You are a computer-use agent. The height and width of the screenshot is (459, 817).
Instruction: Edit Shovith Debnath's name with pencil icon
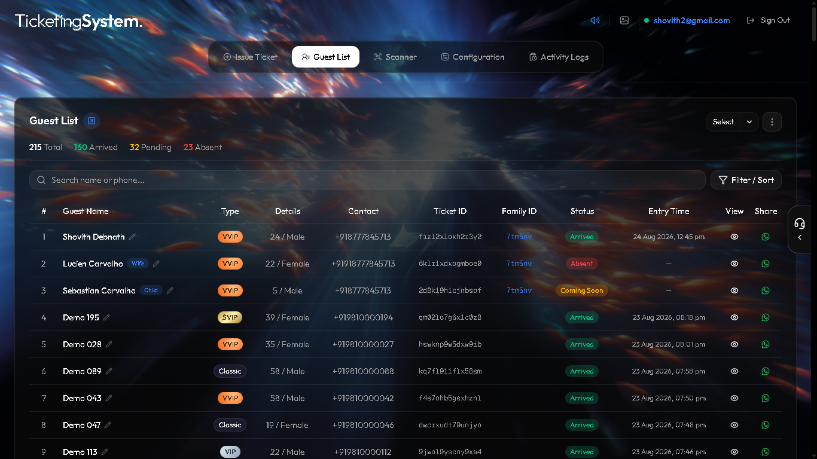132,237
